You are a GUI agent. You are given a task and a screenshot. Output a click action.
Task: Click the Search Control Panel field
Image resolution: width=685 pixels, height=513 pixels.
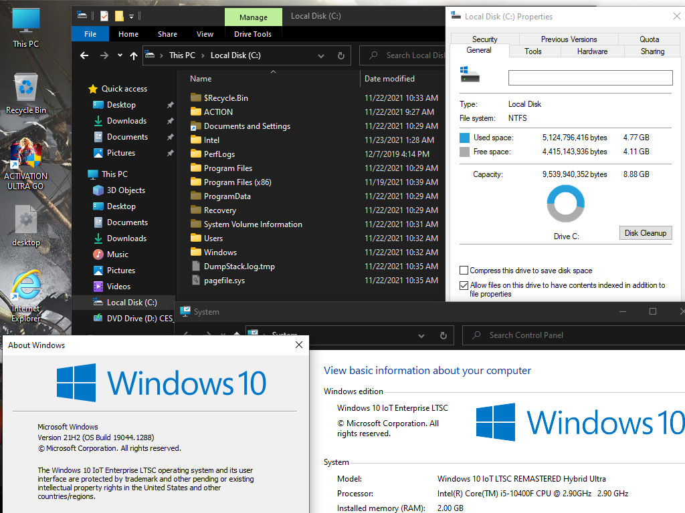pyautogui.click(x=573, y=335)
